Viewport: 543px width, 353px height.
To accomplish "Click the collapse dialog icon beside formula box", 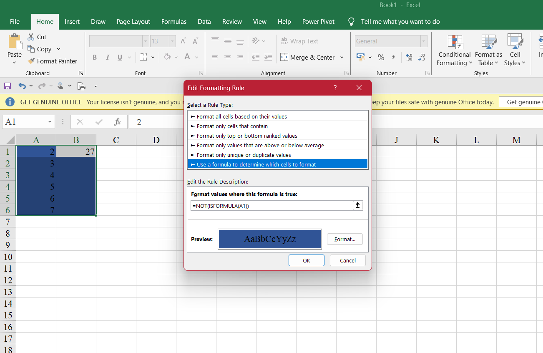I will coord(358,205).
